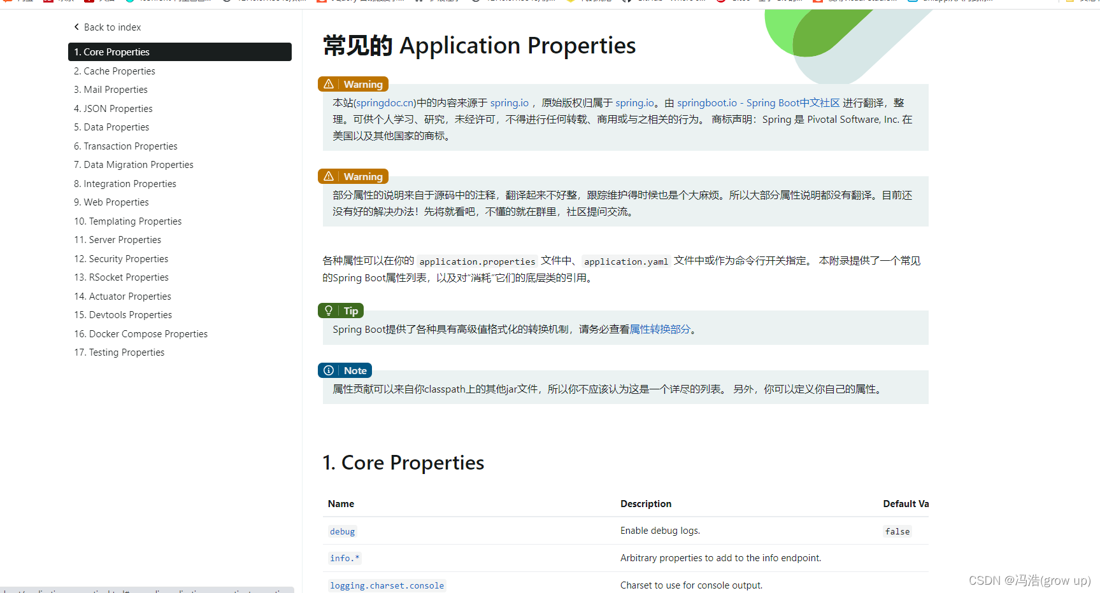This screenshot has height=593, width=1100.
Task: Open 13. RSocket Properties section
Action: [122, 277]
